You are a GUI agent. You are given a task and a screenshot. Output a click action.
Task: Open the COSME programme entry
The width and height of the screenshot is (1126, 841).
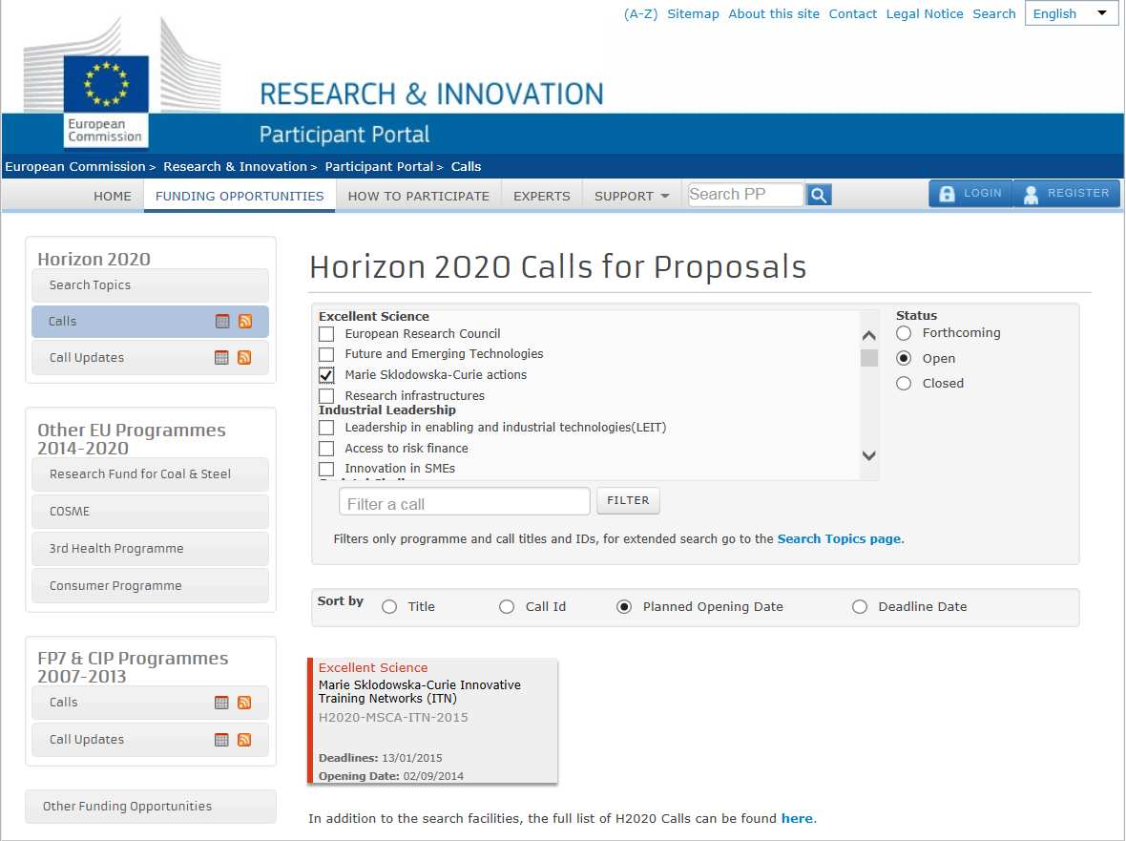150,512
